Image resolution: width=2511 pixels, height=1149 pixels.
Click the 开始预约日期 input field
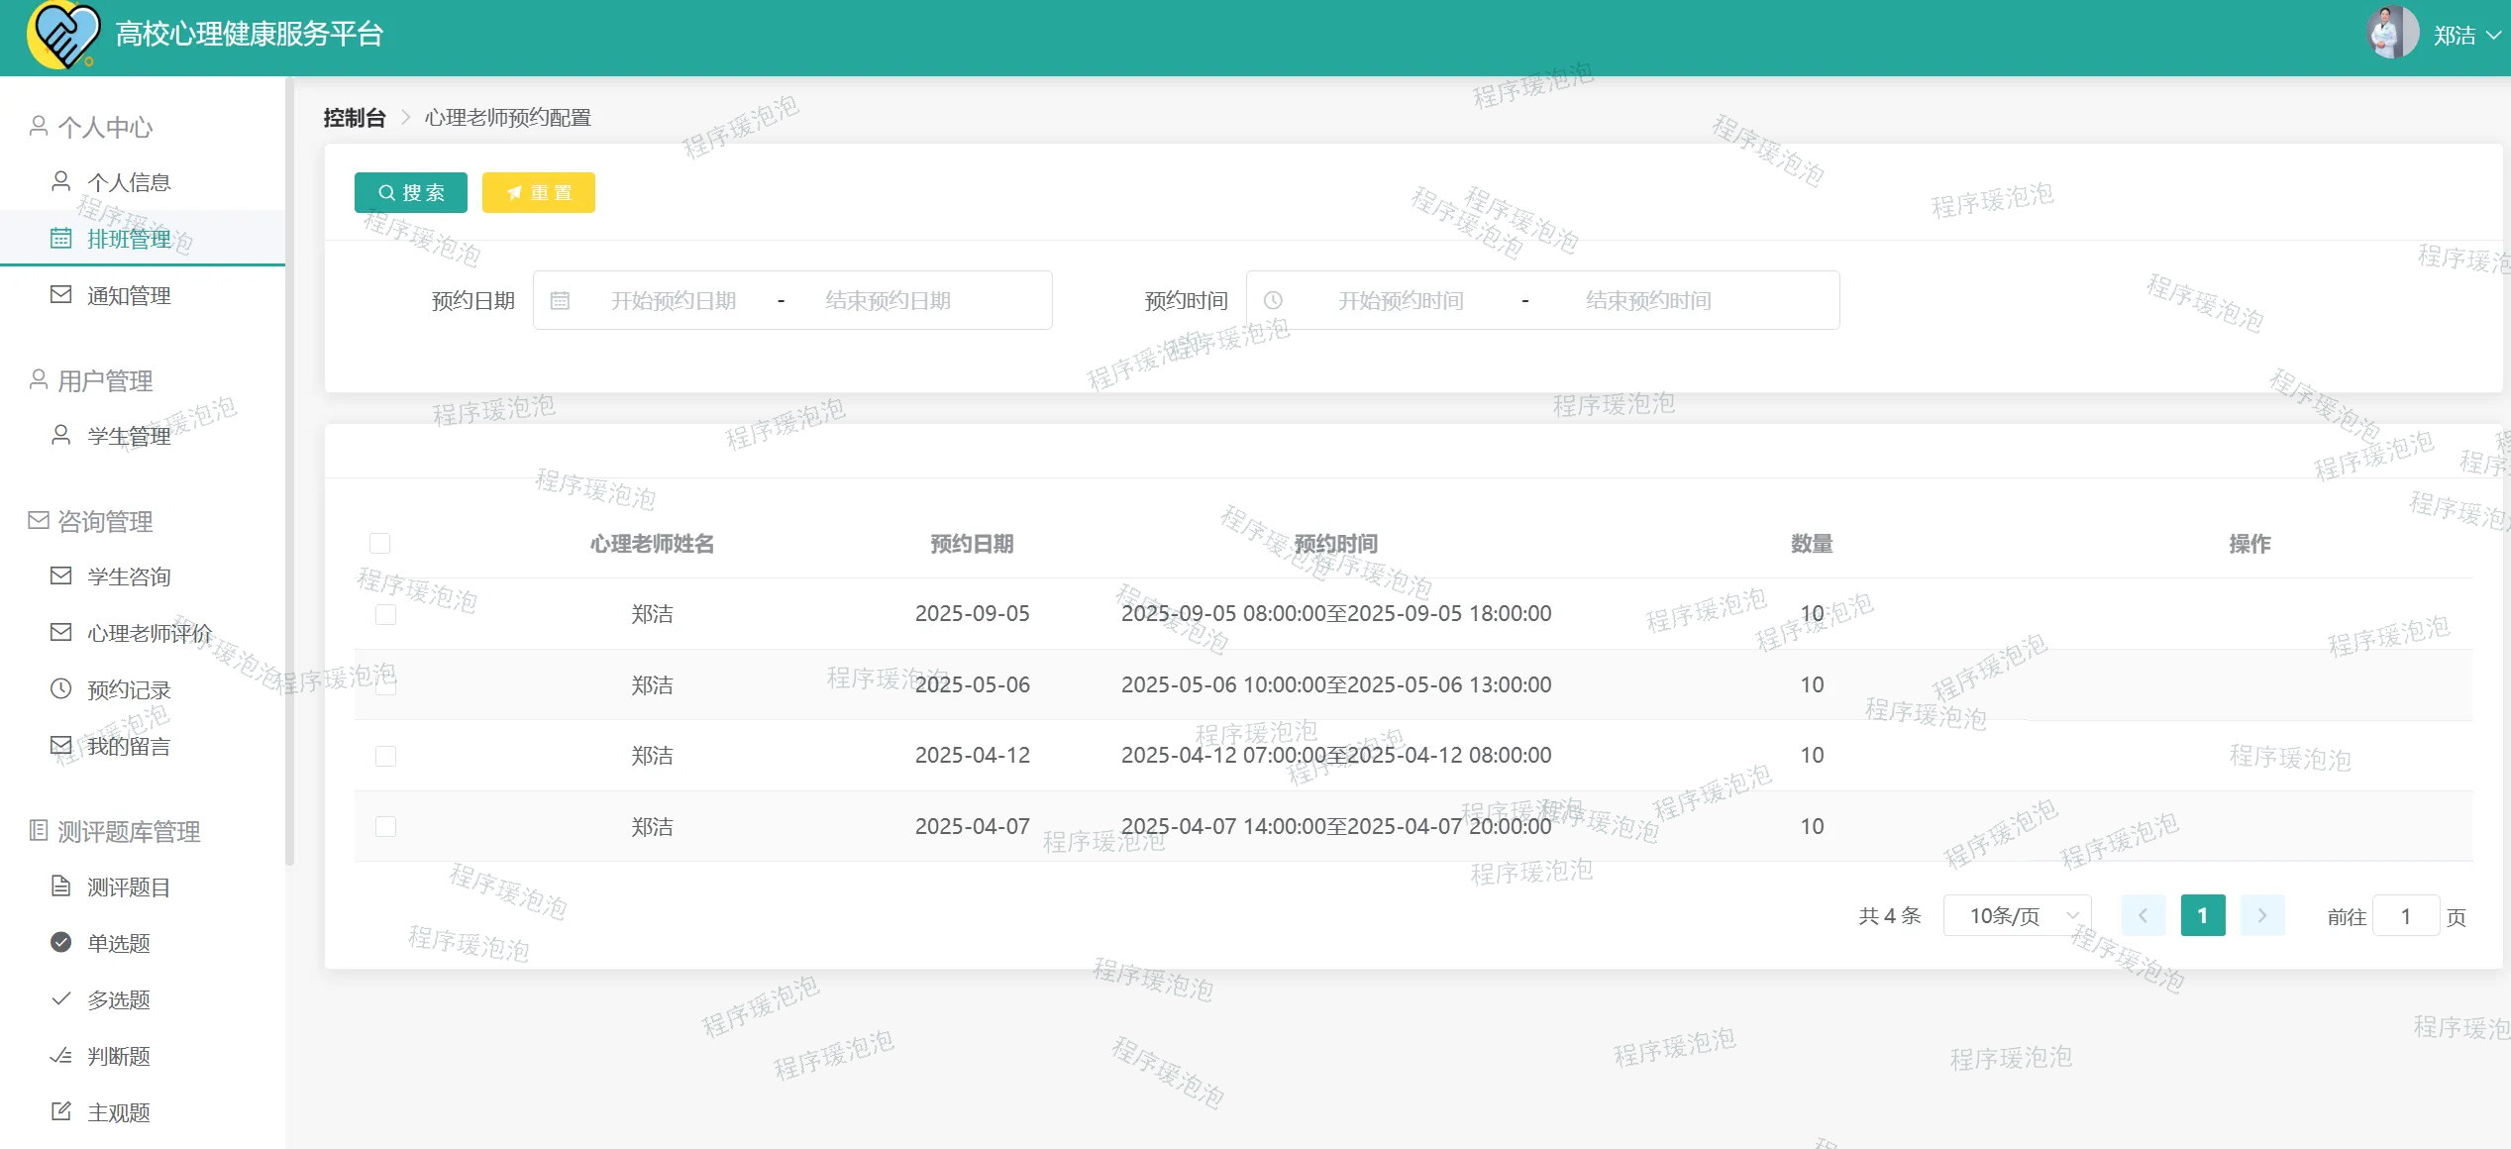[673, 300]
